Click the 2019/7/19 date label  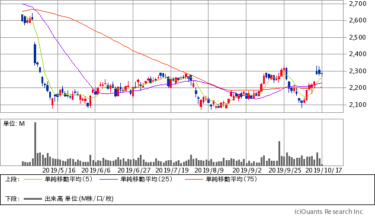172,170
